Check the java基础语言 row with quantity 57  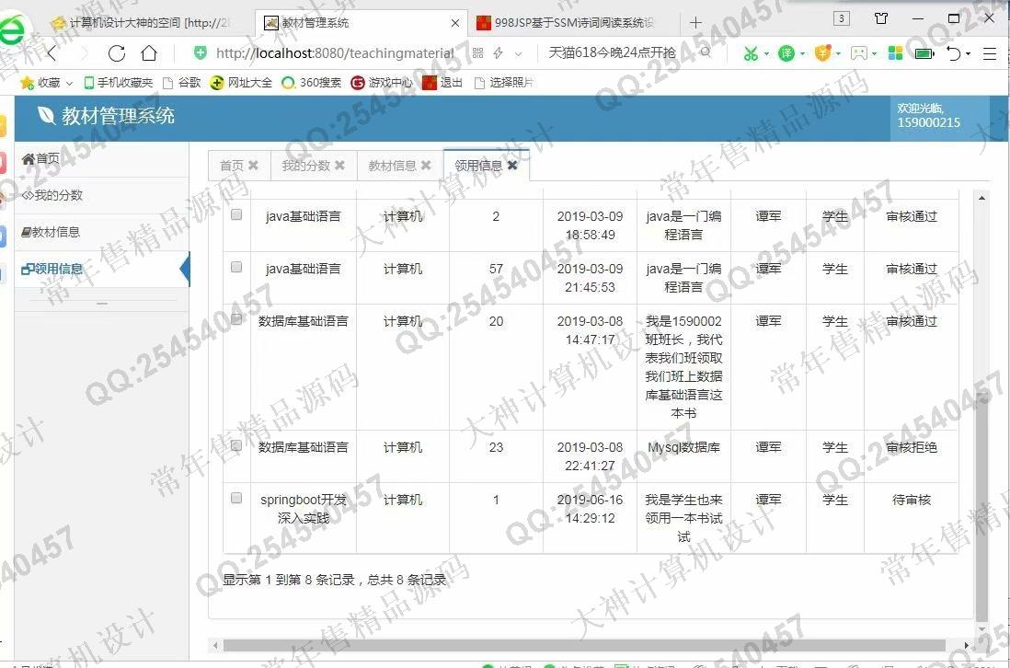point(236,267)
